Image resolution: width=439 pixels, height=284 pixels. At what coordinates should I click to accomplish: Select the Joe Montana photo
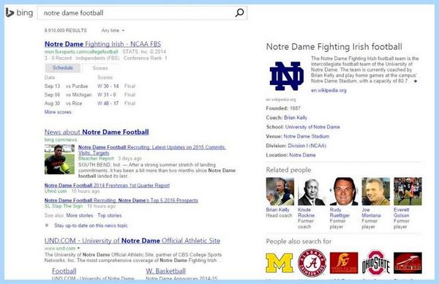pyautogui.click(x=376, y=191)
